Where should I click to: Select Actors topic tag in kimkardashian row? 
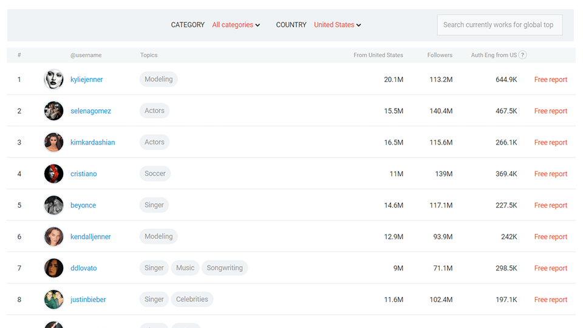(x=154, y=142)
